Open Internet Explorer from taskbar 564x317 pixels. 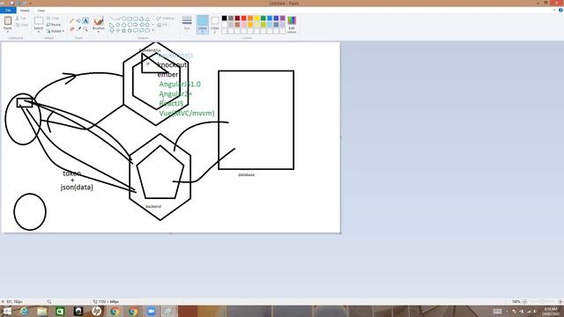24,311
